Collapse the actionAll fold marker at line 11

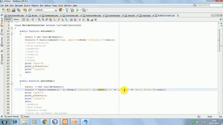click(12, 34)
